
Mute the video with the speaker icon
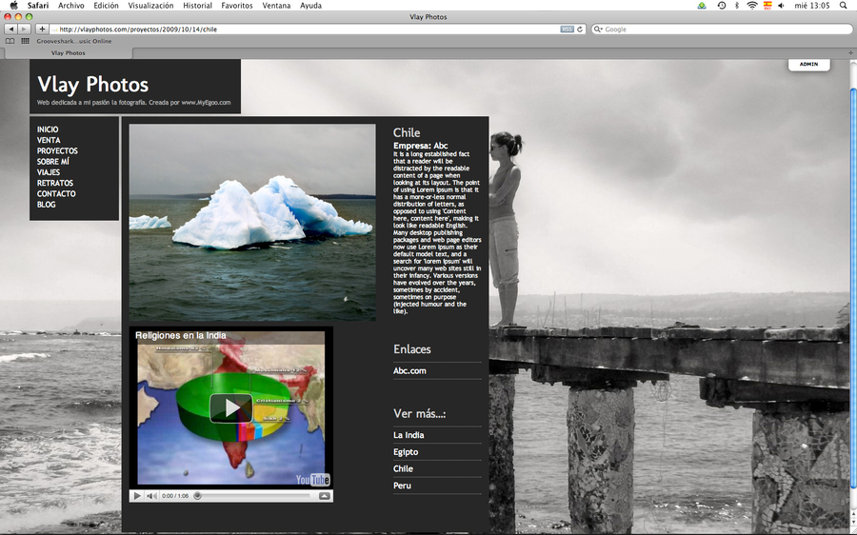151,496
